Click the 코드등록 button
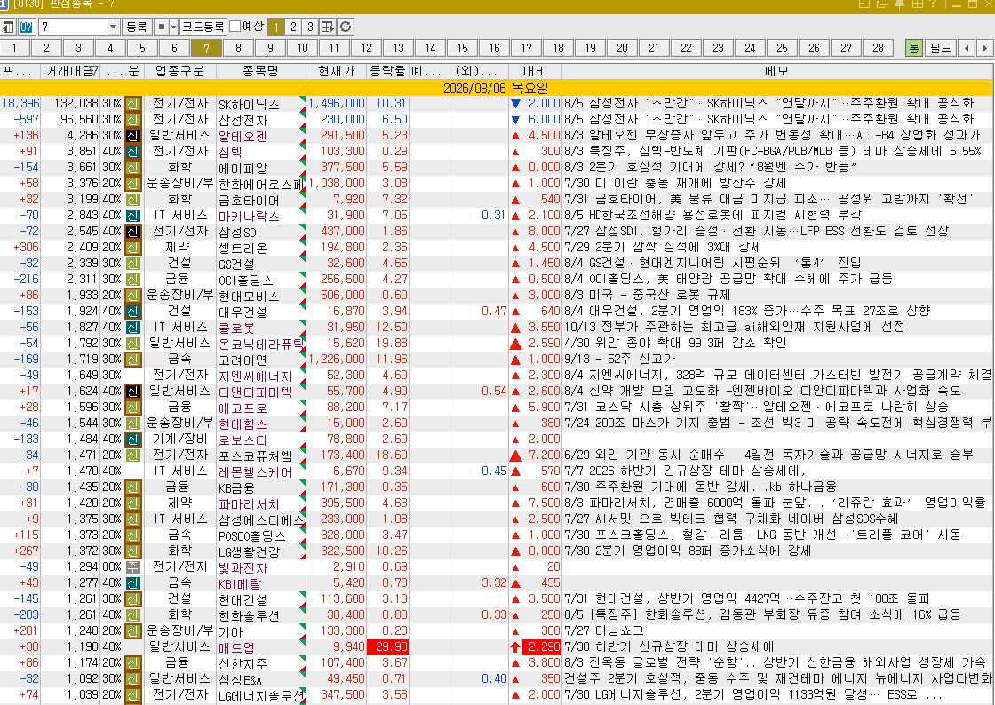 (x=203, y=27)
